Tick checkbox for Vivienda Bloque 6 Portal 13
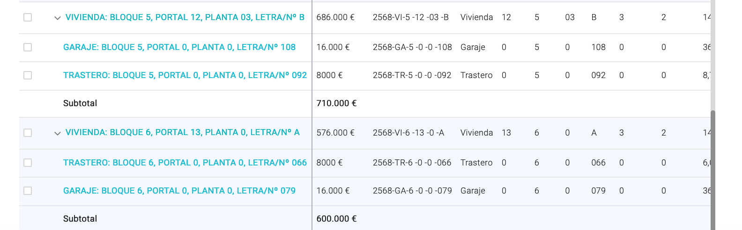742x230 pixels. point(28,133)
